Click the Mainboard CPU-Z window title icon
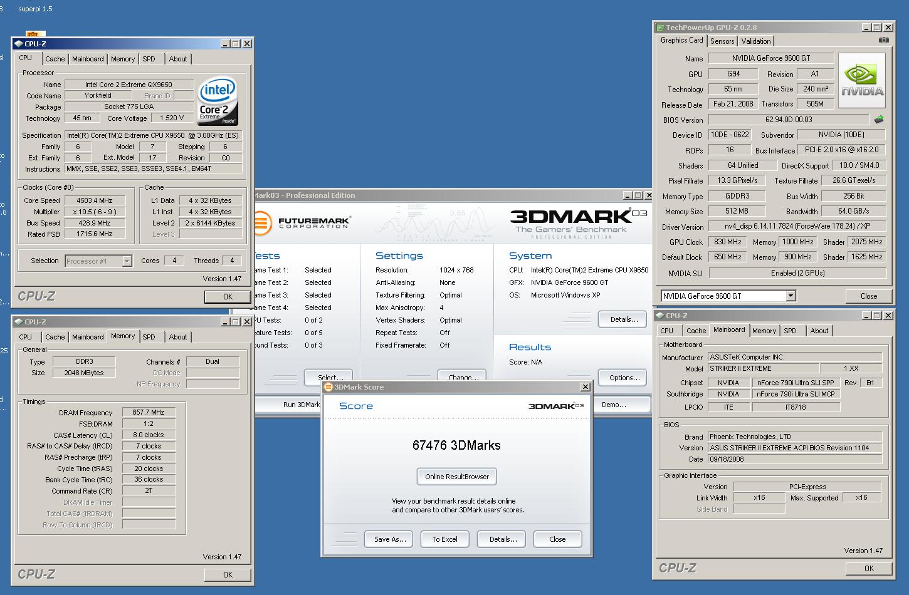The width and height of the screenshot is (909, 595). (660, 316)
